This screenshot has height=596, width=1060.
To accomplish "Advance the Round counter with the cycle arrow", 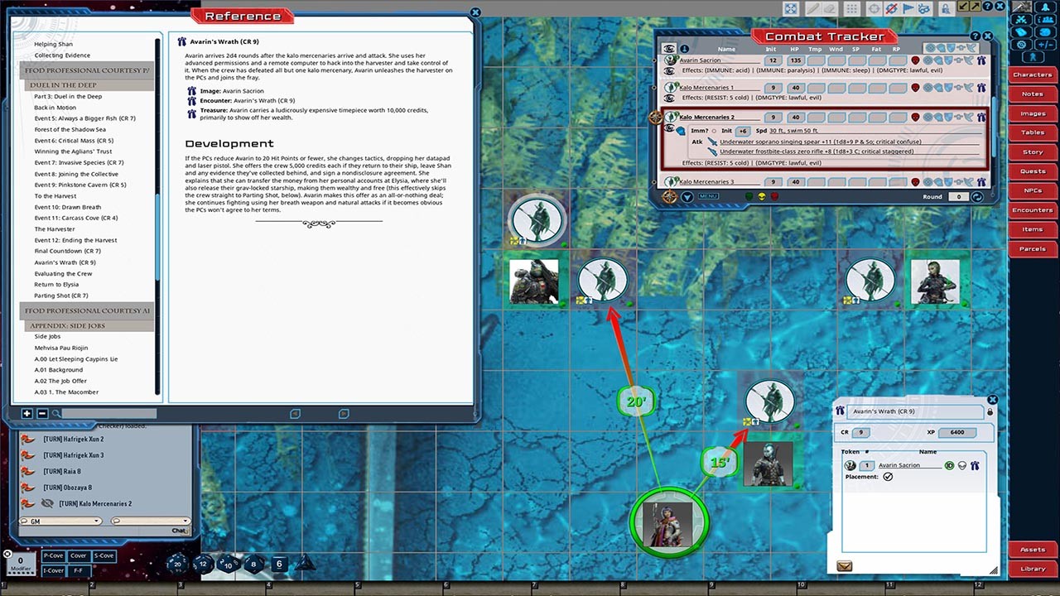I will coord(977,196).
